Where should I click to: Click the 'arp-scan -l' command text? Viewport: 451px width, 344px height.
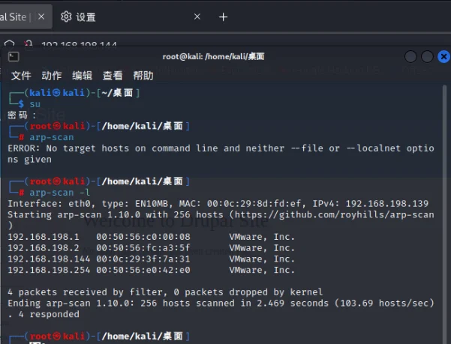click(60, 193)
